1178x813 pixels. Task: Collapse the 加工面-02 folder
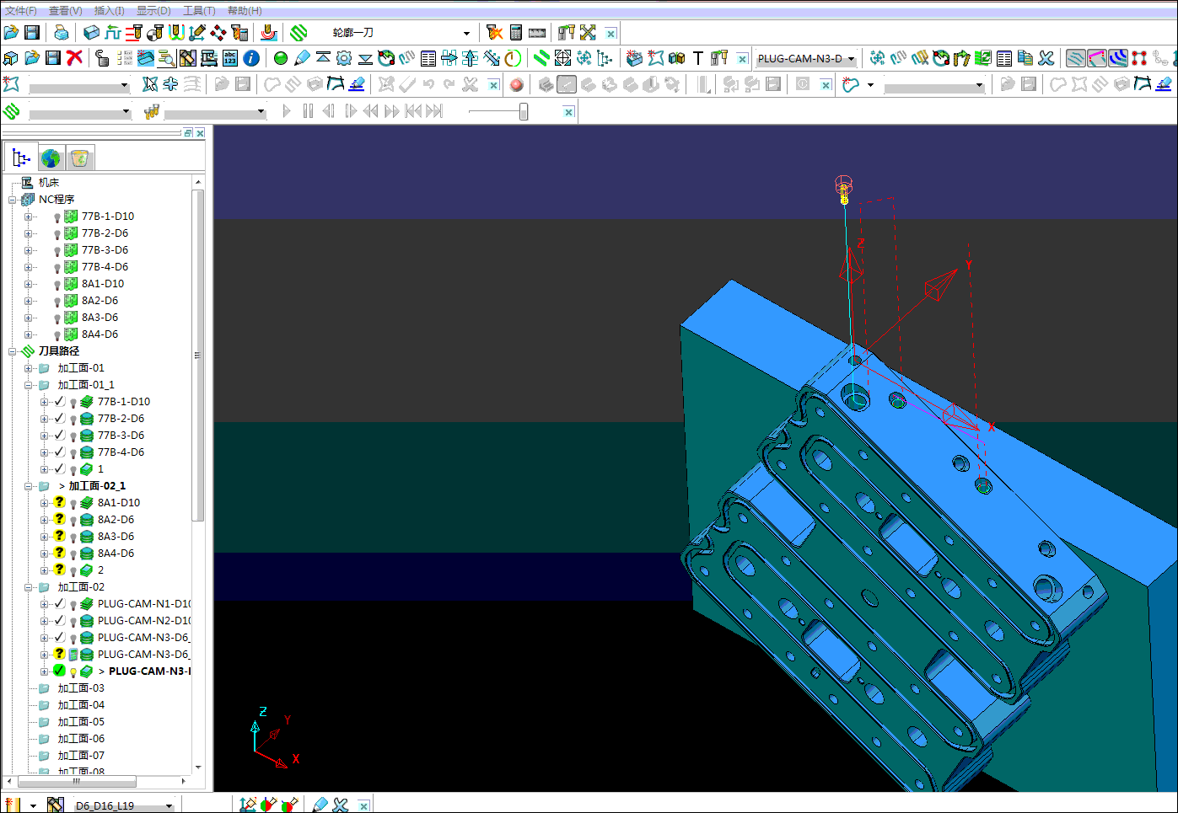pyautogui.click(x=29, y=587)
